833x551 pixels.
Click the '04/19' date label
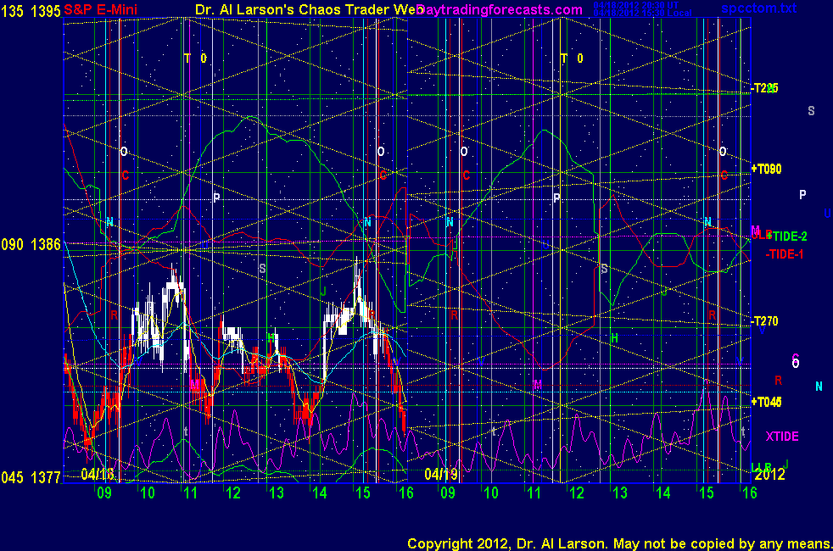point(441,474)
